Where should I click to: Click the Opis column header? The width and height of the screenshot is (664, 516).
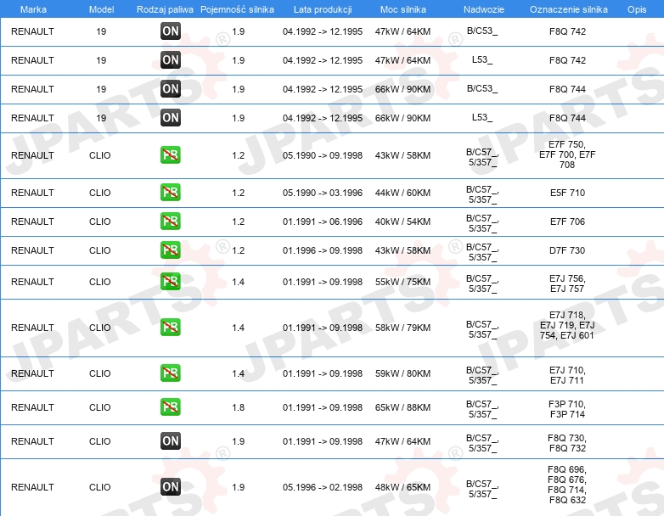click(637, 9)
